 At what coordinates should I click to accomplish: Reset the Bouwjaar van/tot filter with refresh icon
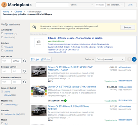click(24, 71)
